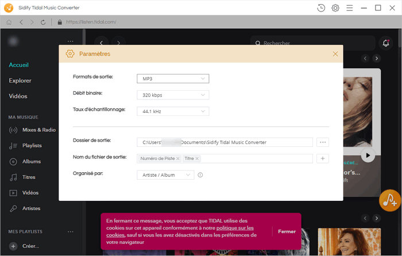Open the notifications bell icon
402x256 pixels.
coord(385,43)
